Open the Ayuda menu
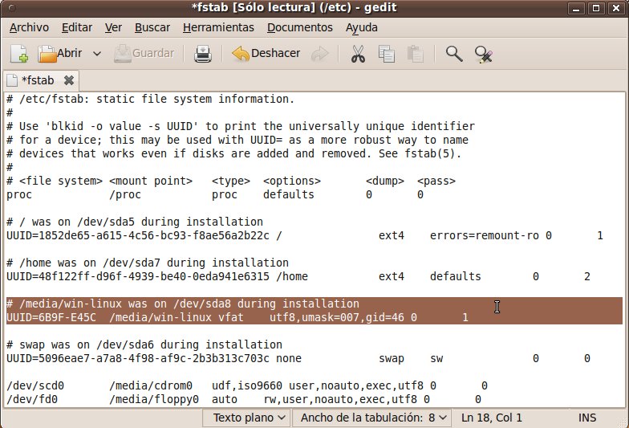 coord(362,27)
